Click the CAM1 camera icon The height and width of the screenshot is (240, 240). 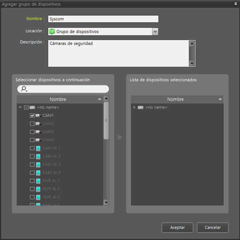pyautogui.click(x=38, y=115)
